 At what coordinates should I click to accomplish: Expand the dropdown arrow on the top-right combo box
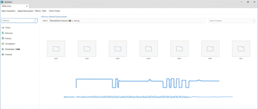point(254,21)
